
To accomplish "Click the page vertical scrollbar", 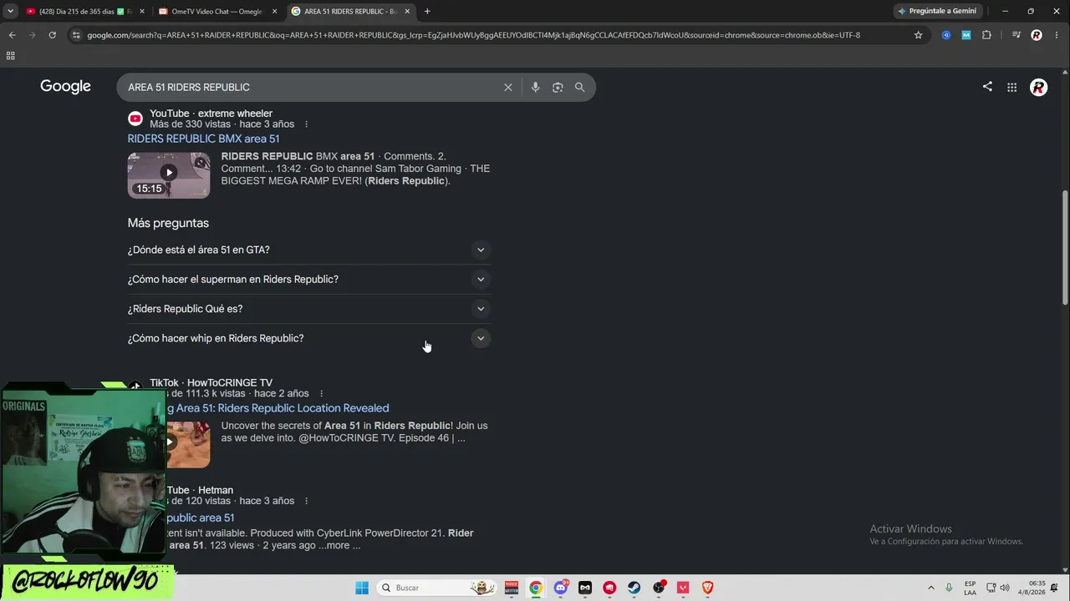I will (1065, 248).
